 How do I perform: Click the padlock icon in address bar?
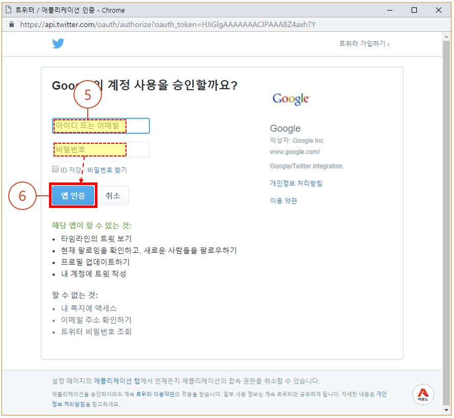[12, 24]
